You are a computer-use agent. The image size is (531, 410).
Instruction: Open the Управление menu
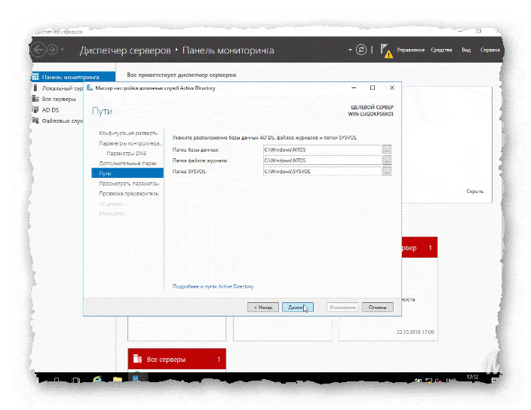pos(410,50)
